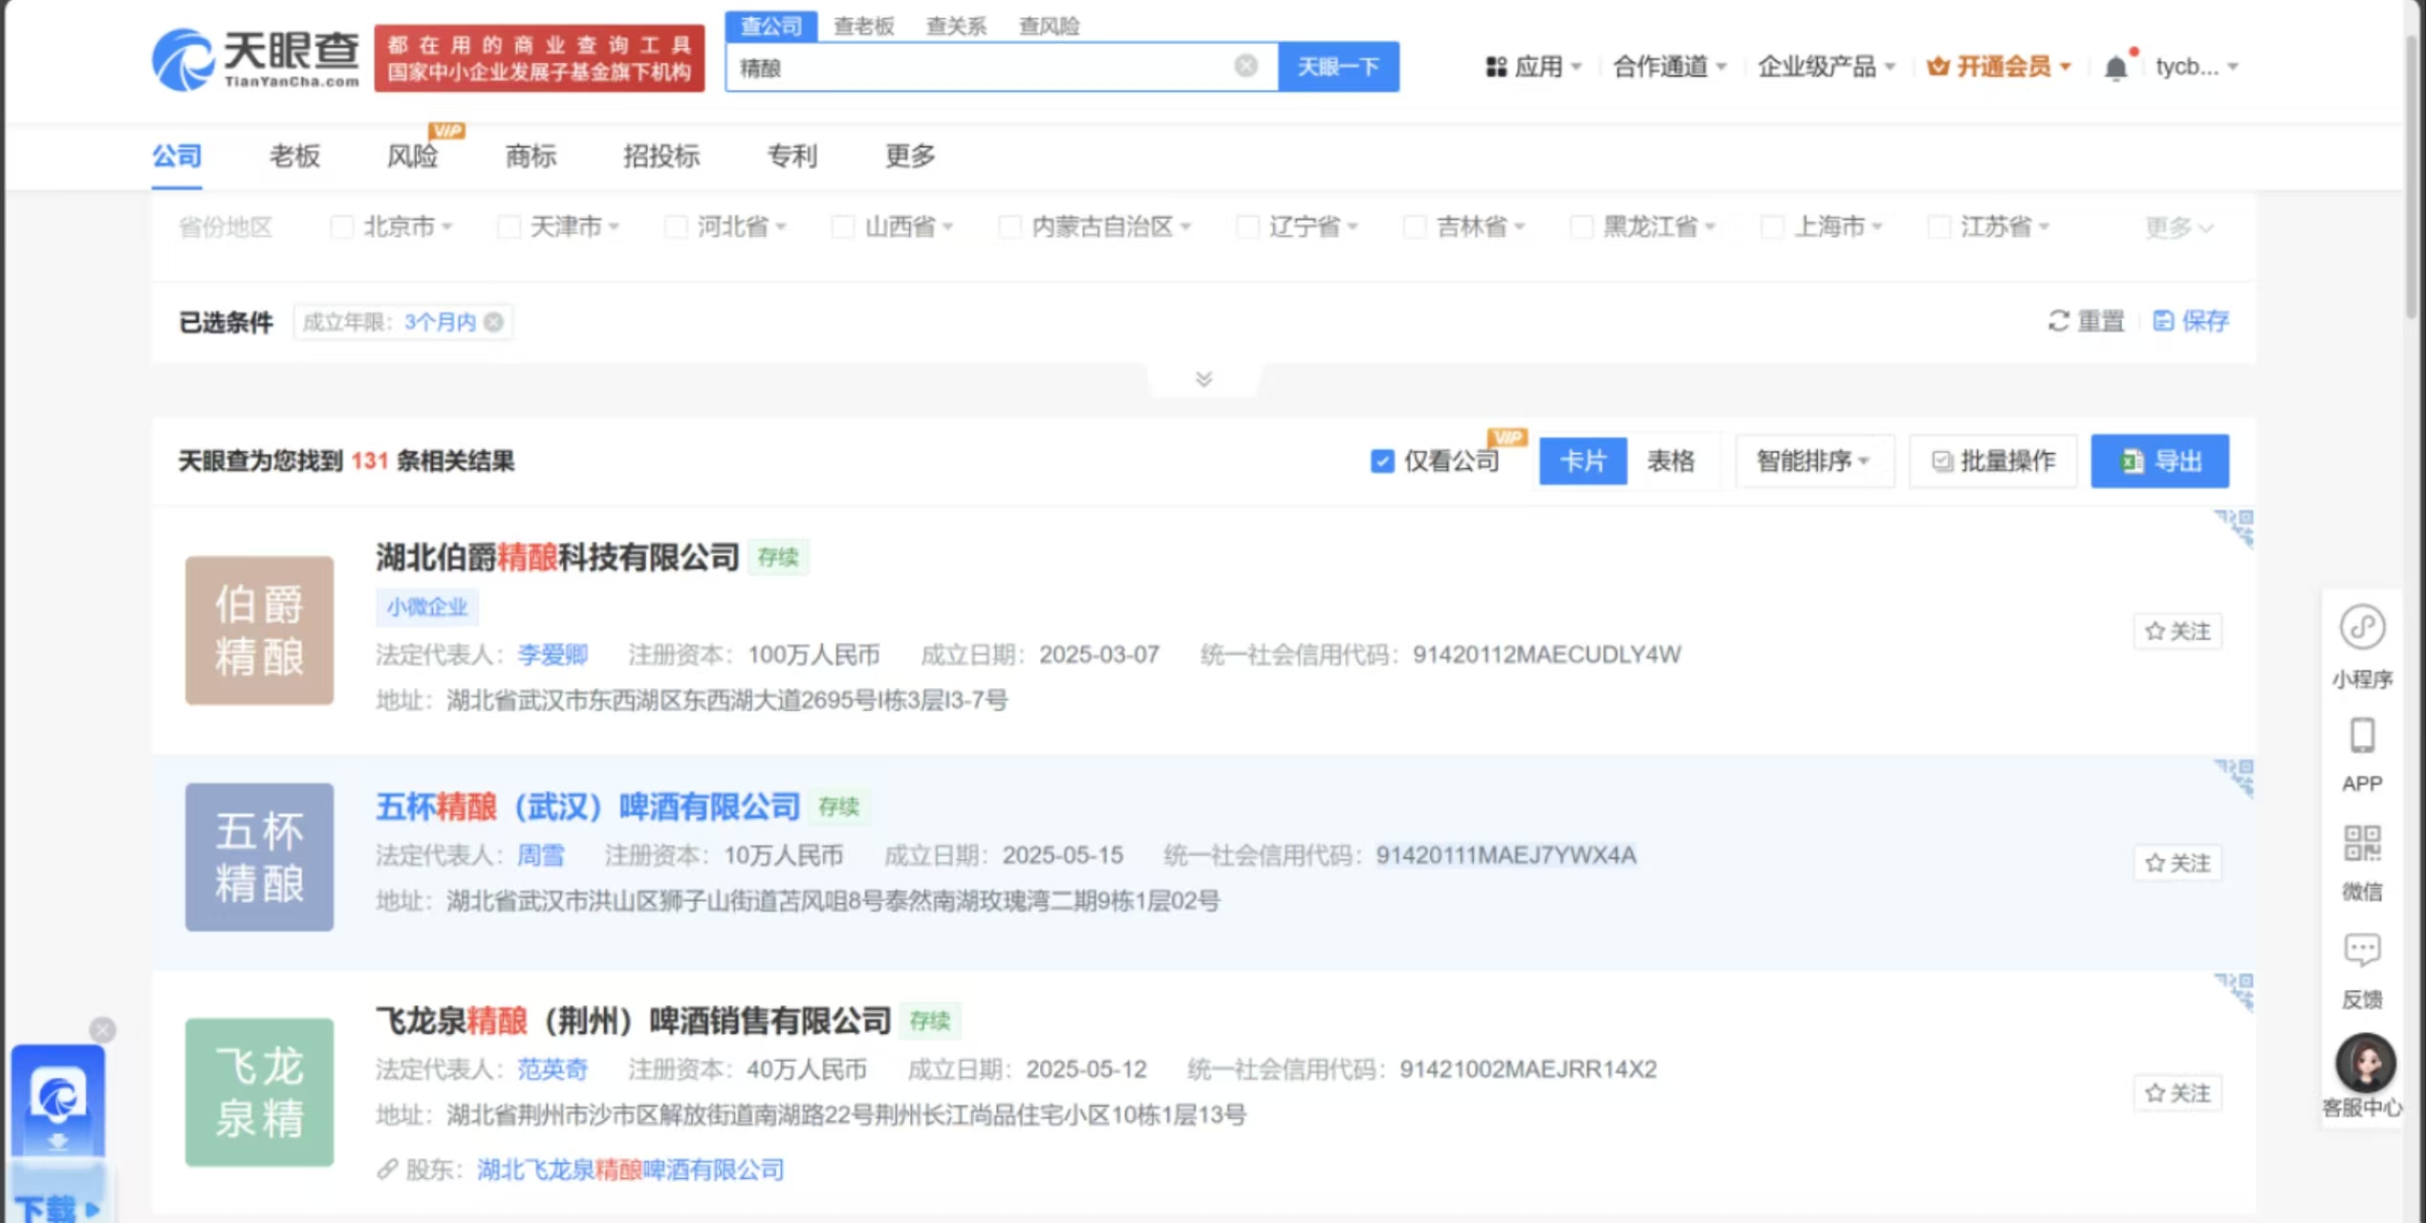The height and width of the screenshot is (1223, 2426).
Task: Clear the search box with the X icon
Action: (x=1245, y=66)
